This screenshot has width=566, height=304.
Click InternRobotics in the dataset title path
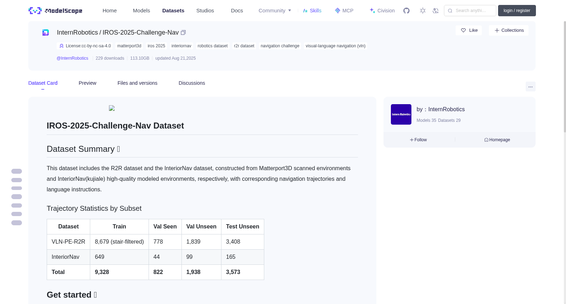77,32
